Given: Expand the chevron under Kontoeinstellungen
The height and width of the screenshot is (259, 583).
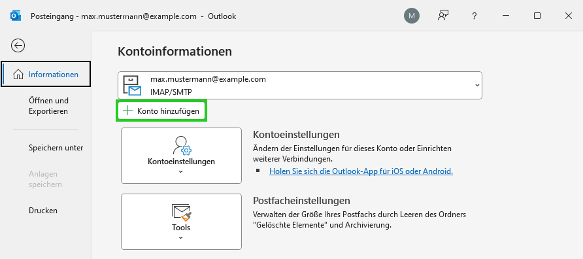Looking at the screenshot, I should 181,171.
